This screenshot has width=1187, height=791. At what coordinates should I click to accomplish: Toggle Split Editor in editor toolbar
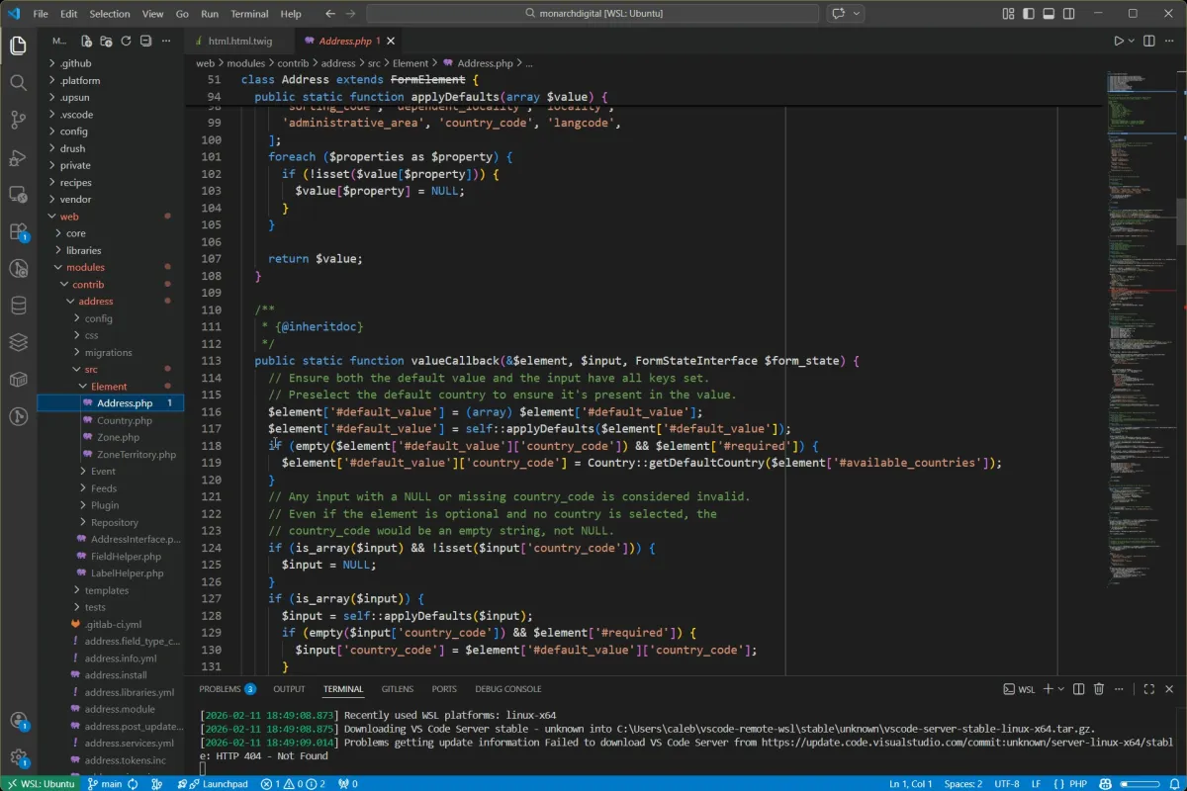[1147, 41]
